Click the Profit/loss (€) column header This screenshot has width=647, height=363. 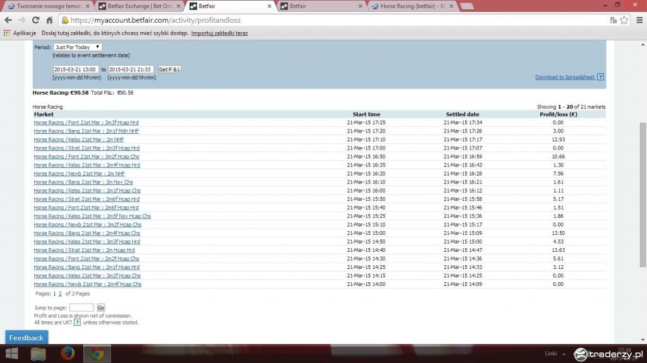[x=559, y=114]
